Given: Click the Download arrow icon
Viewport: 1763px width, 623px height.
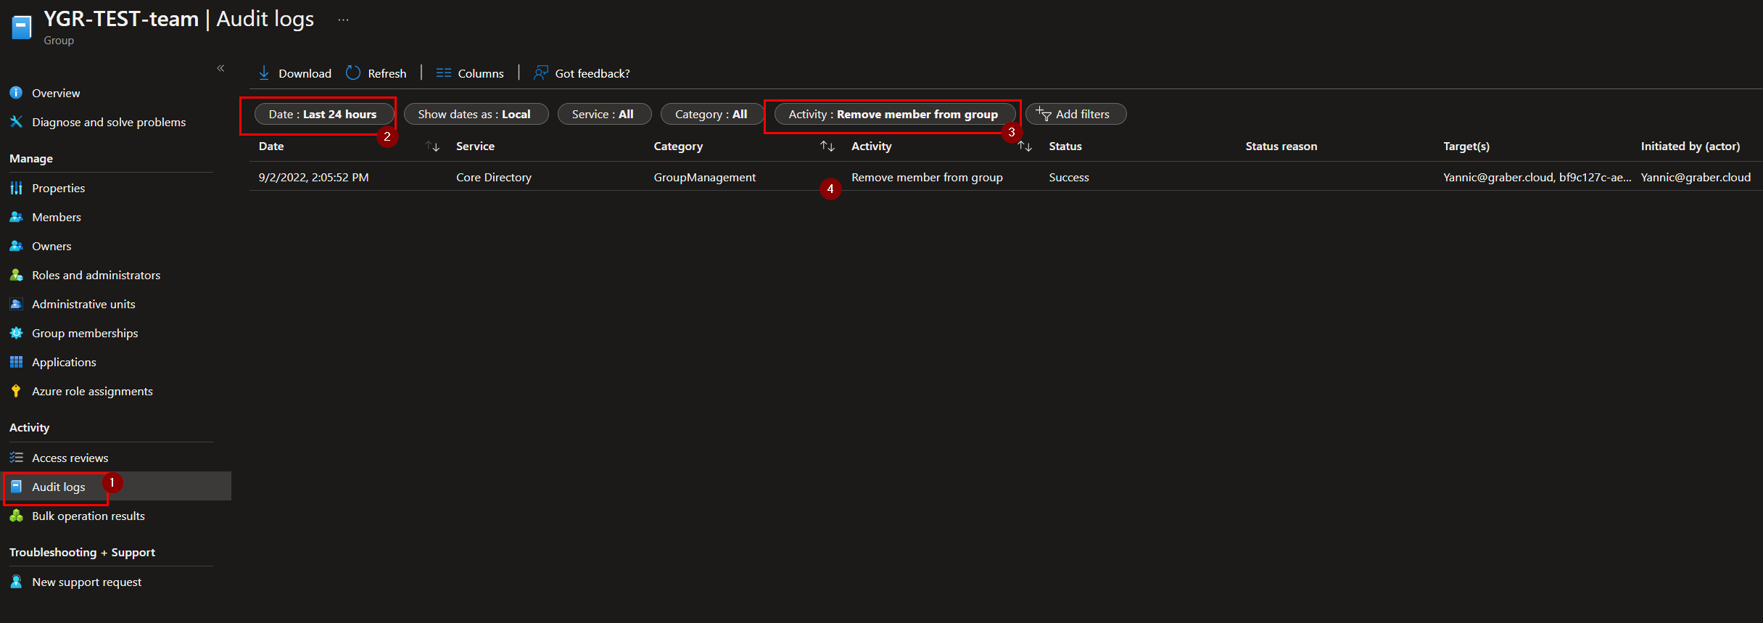Looking at the screenshot, I should (x=264, y=73).
